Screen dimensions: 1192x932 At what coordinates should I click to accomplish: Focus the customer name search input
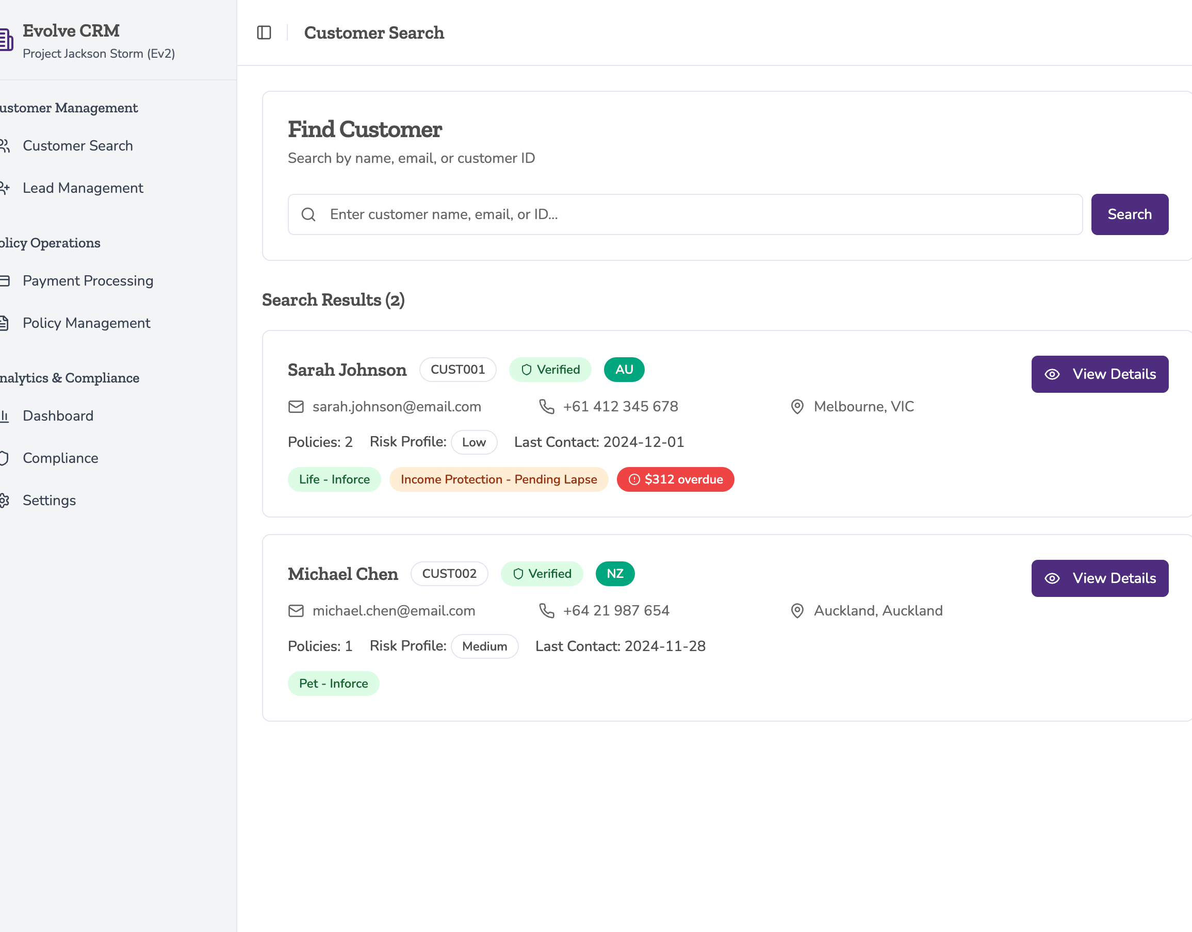click(x=699, y=214)
